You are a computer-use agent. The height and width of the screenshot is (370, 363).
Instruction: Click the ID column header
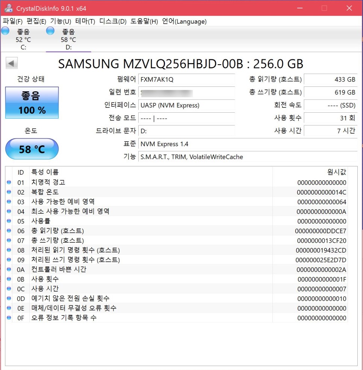pyautogui.click(x=21, y=172)
